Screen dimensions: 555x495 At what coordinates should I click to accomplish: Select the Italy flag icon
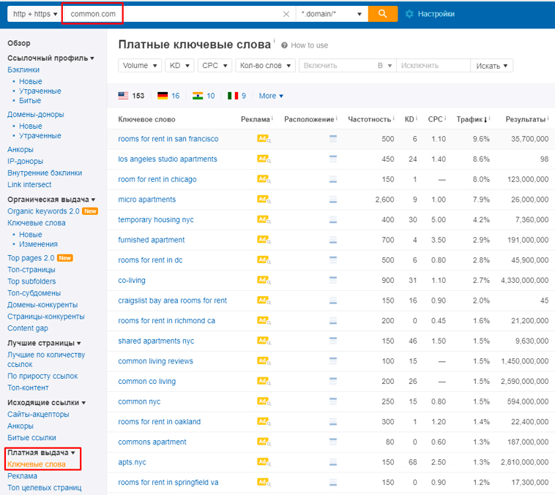(233, 96)
